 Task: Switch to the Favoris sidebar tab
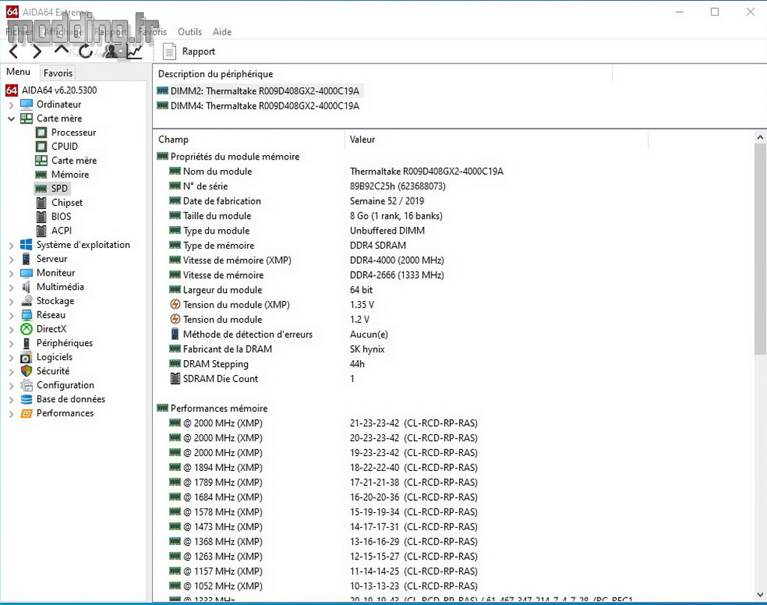pos(58,73)
